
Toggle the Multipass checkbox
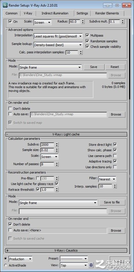[x=87, y=35]
